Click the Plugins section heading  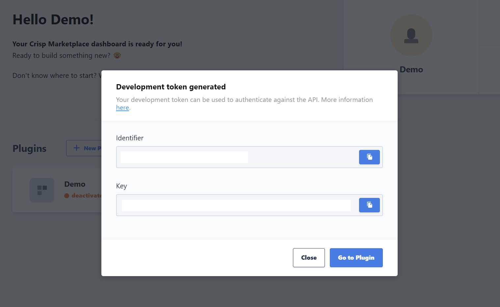coord(30,149)
